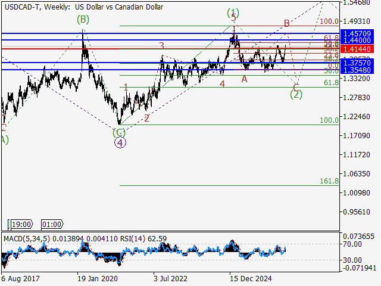Select the red wave 5 label
The height and width of the screenshot is (286, 381).
[x=233, y=18]
